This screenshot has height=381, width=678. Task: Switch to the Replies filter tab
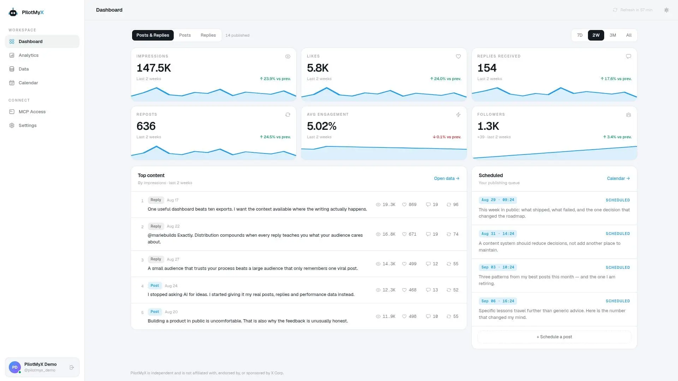click(x=208, y=35)
